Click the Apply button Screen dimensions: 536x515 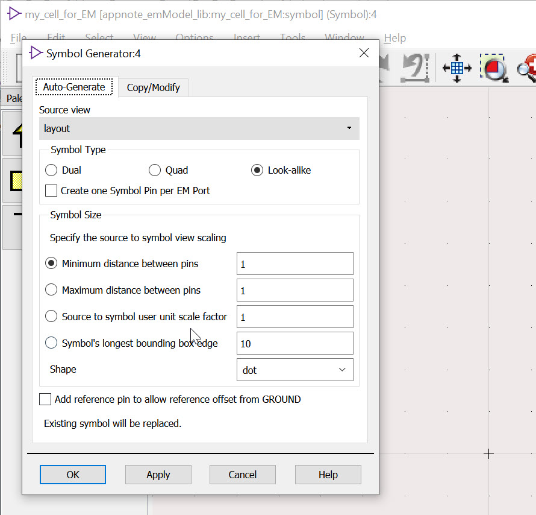point(158,475)
